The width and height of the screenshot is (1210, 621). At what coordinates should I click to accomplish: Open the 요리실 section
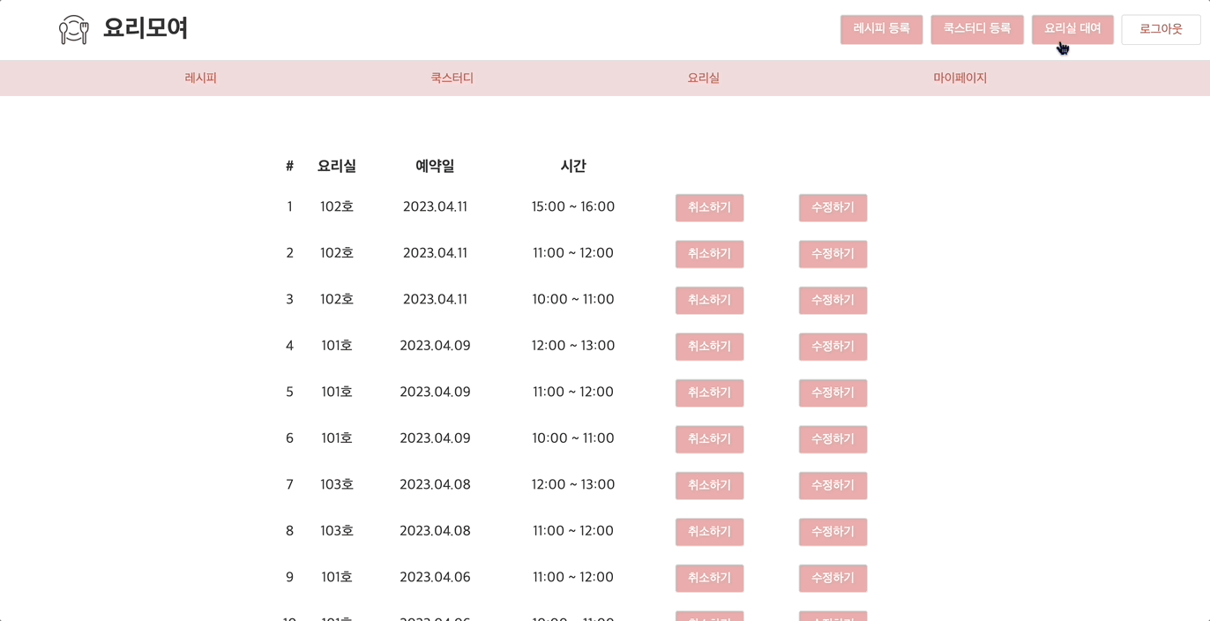(x=703, y=78)
